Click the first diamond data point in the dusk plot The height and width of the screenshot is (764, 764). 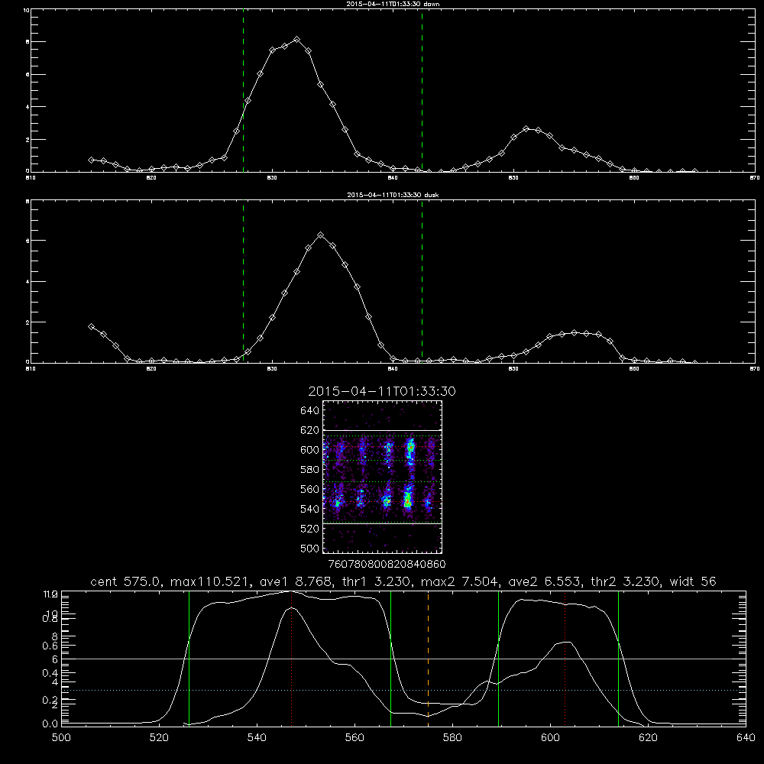91,326
